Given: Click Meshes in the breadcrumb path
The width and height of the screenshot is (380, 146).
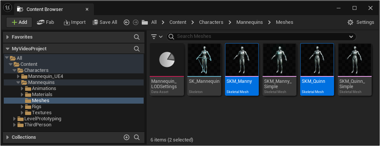Looking at the screenshot, I should click(x=285, y=22).
